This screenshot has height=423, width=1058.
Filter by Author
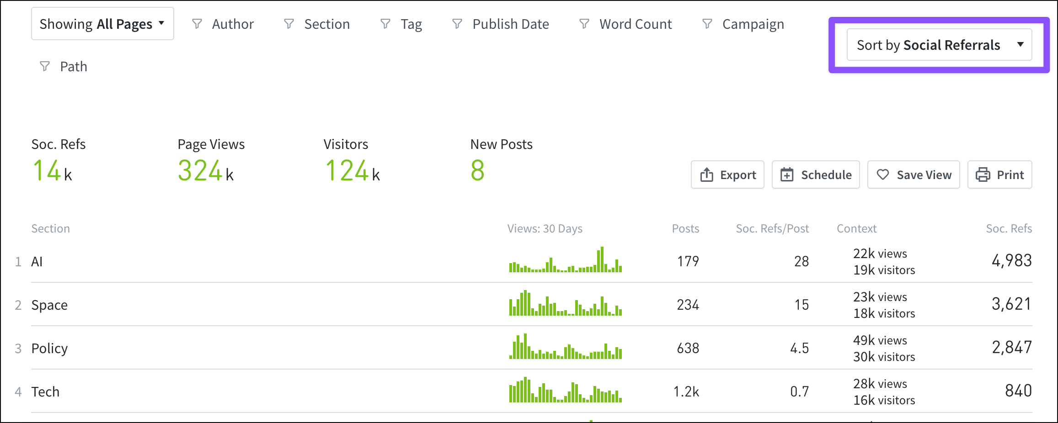click(x=233, y=24)
